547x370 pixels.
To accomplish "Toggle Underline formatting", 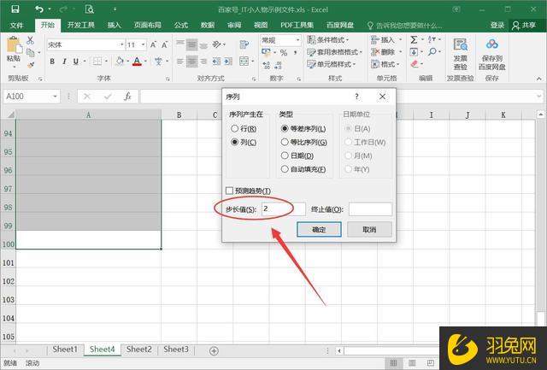I will point(76,62).
